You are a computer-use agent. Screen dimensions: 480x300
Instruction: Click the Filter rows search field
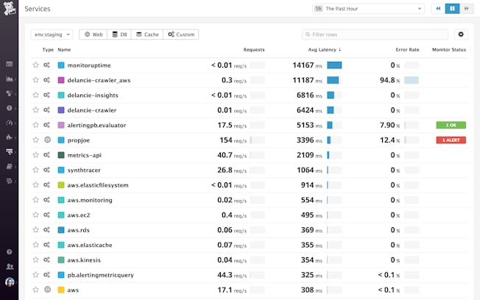coord(375,35)
